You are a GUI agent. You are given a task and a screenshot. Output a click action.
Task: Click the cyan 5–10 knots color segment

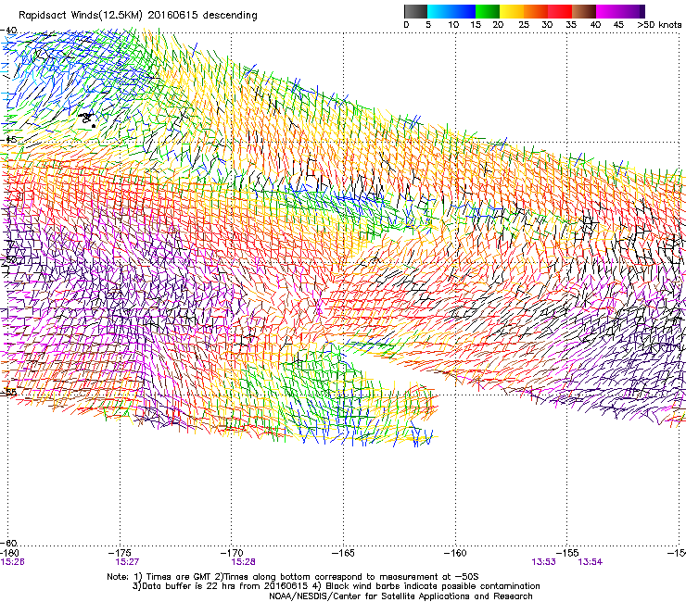click(x=438, y=11)
